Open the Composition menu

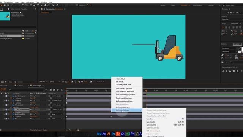8,2
